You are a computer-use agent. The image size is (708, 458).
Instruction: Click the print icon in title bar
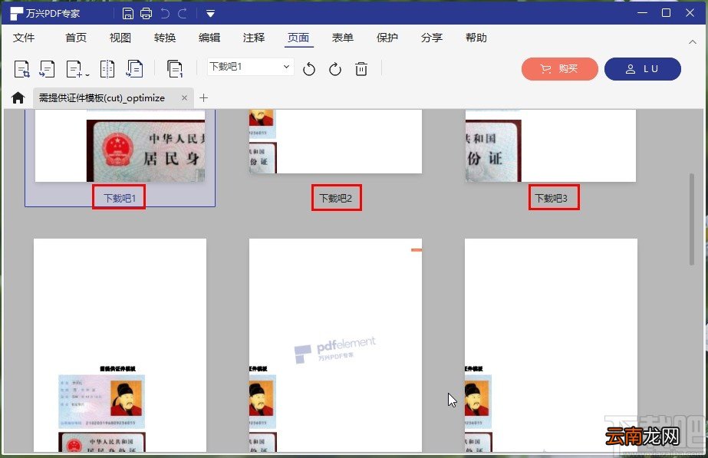pyautogui.click(x=146, y=14)
